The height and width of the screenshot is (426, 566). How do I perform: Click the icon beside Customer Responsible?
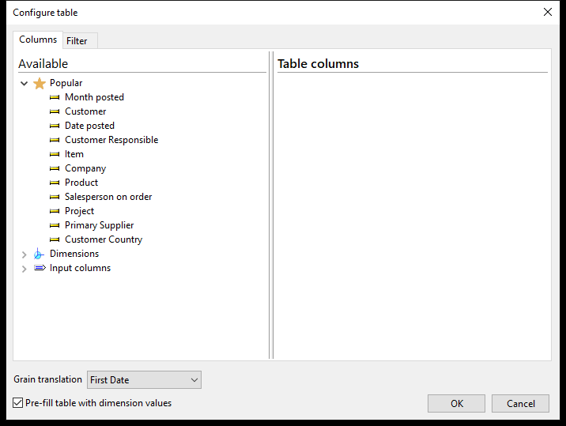55,140
